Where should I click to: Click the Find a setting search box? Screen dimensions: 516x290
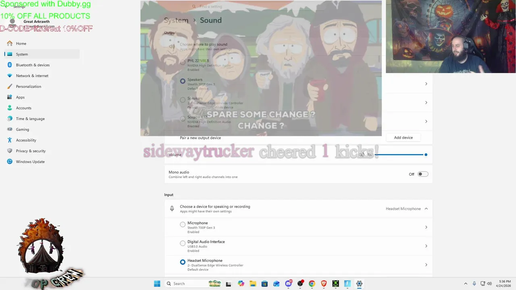tap(258, 6)
